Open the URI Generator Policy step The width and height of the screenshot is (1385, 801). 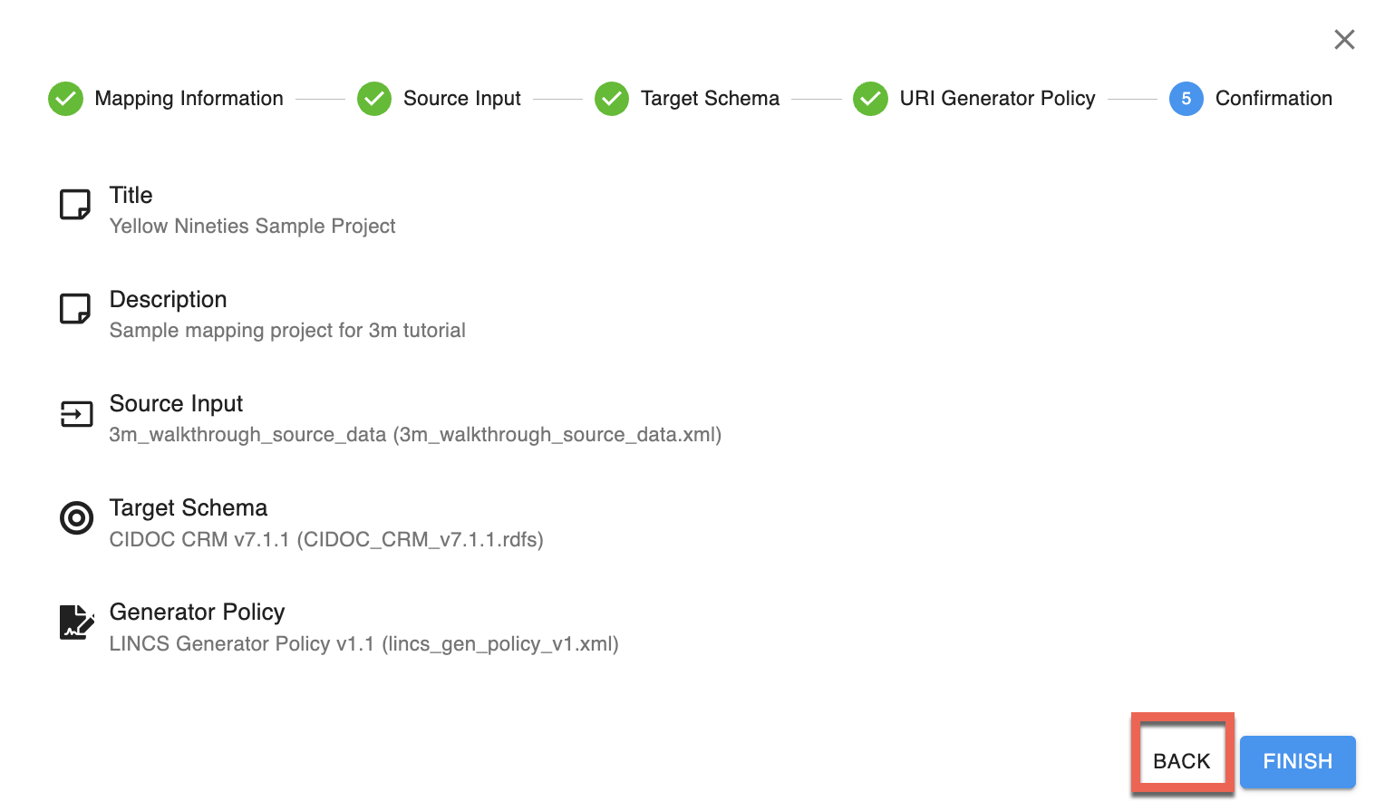pyautogui.click(x=997, y=99)
